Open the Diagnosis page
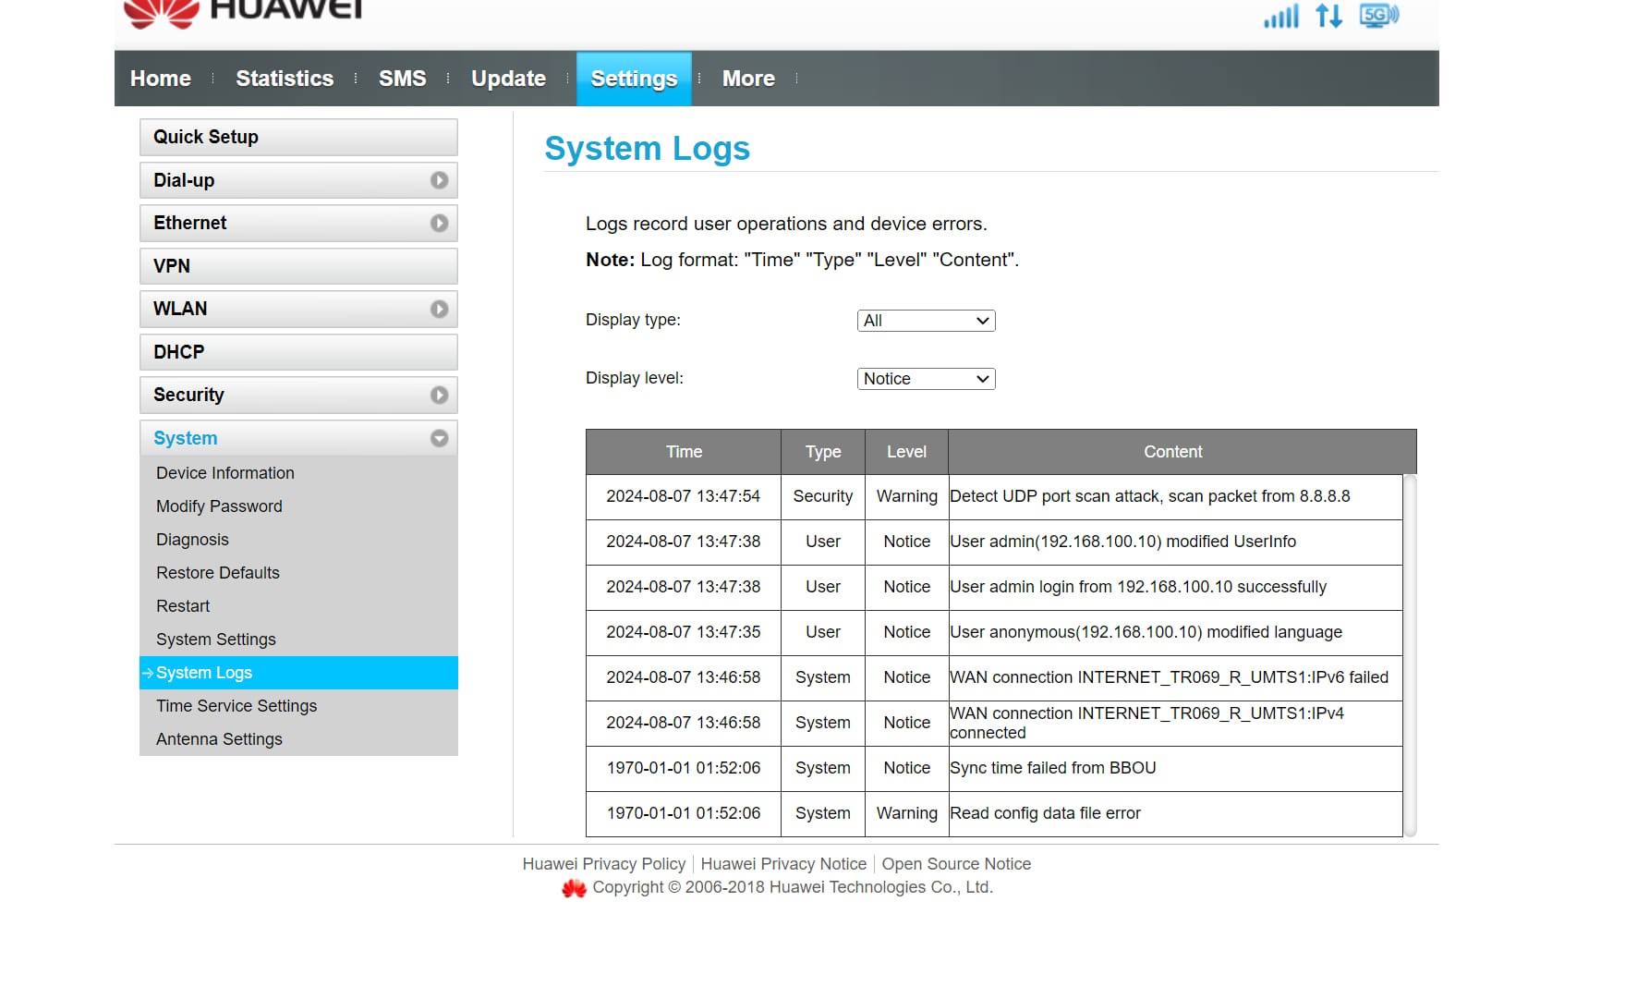The height and width of the screenshot is (987, 1625). pyautogui.click(x=192, y=540)
